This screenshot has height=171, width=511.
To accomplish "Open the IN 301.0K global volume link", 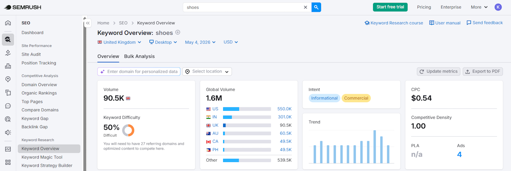I will [x=284, y=117].
